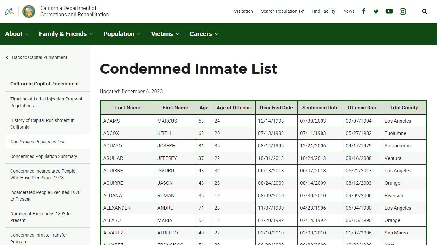Click the back chevron beside Capital Punishment
Screen dimensions: 437x245
point(7,57)
